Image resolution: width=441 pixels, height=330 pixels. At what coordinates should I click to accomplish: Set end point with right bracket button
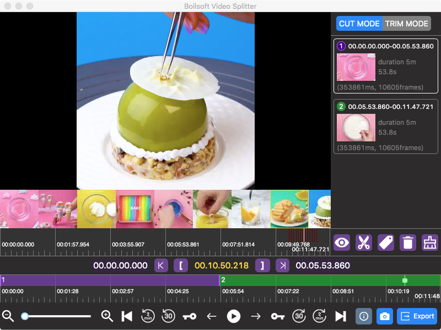point(262,266)
